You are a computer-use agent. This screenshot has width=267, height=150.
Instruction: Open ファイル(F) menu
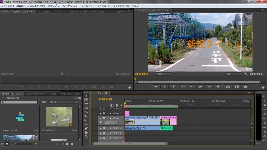coord(7,6)
